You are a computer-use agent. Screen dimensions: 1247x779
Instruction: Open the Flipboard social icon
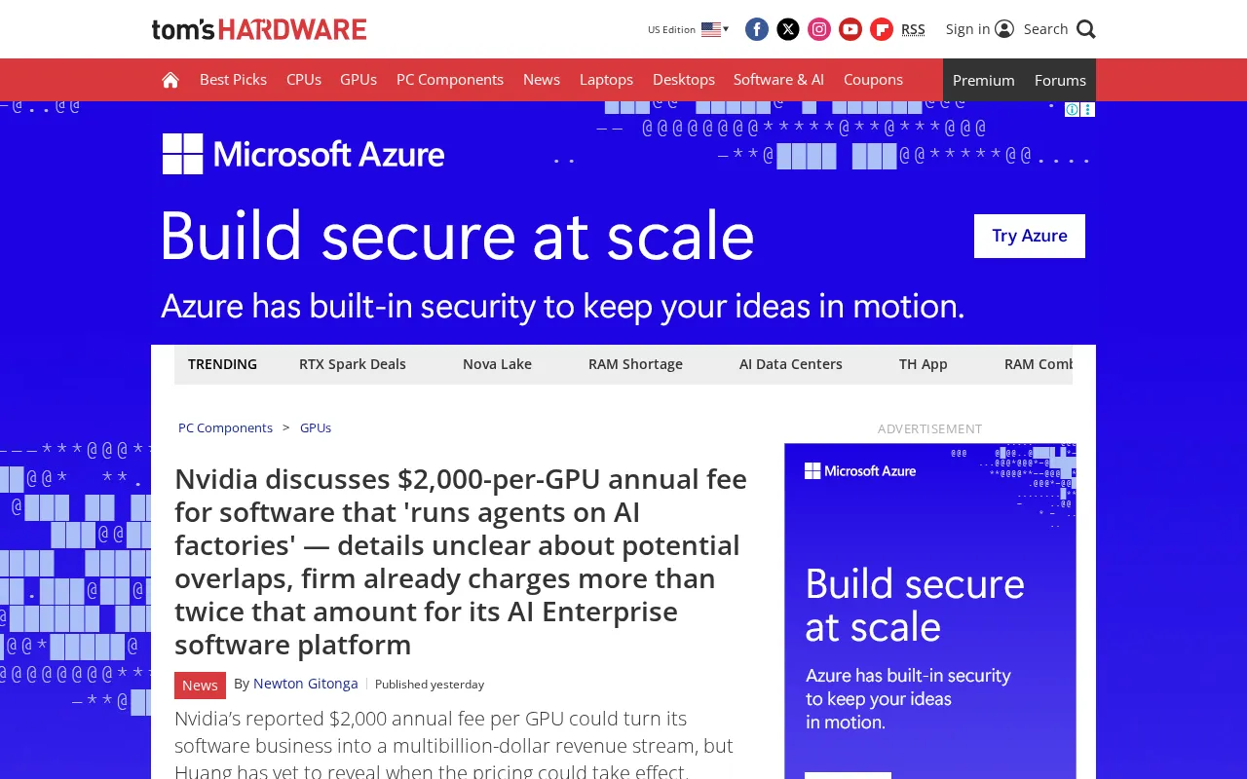click(882, 29)
